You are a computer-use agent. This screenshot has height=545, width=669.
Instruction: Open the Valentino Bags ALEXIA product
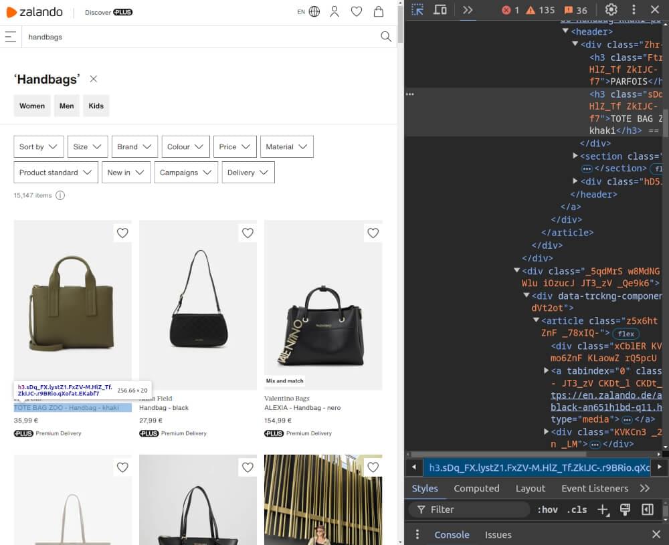point(323,314)
